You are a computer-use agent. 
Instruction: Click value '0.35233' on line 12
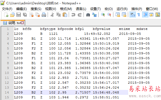click(x=83, y=83)
